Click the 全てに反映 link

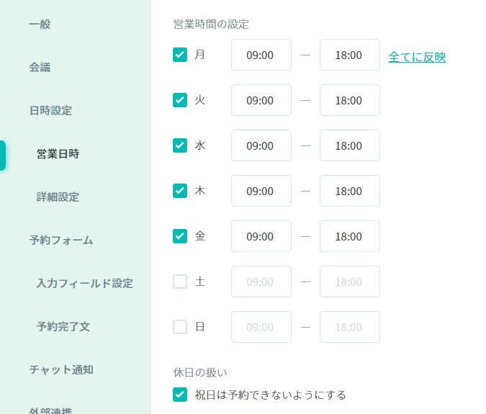tap(417, 57)
